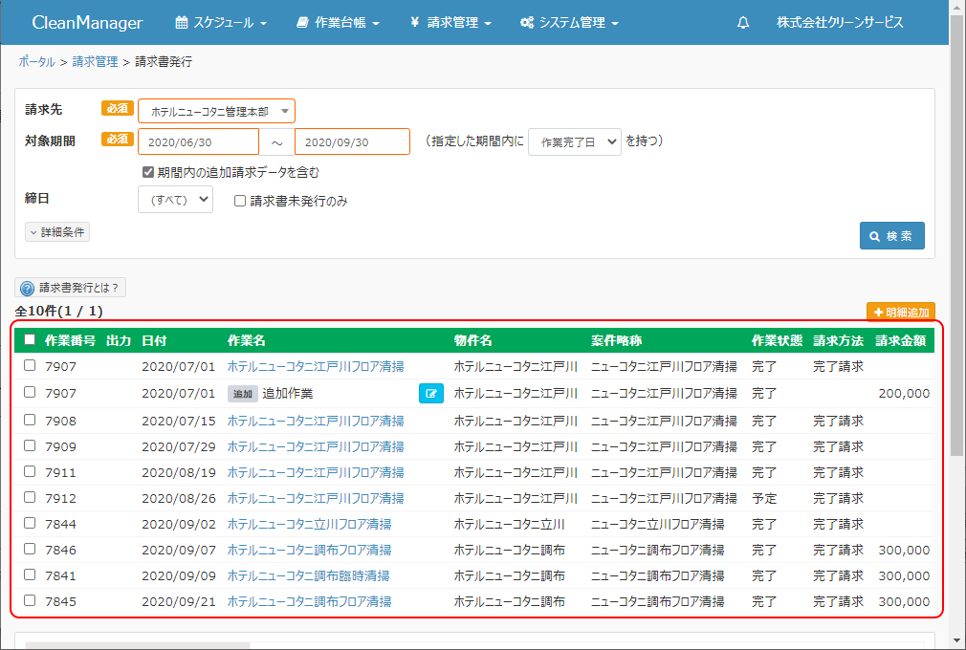Click the start date field 2020/06/30
Screen dimensions: 966x650
click(x=198, y=141)
